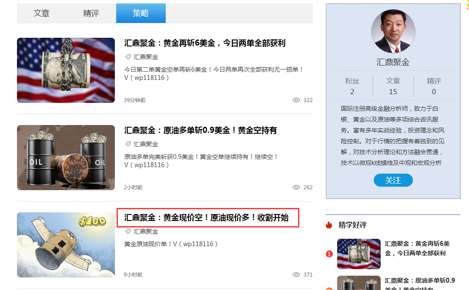This screenshot has height=290, width=469.
Task: Click the 粉丝 fan count number 2
Action: pyautogui.click(x=352, y=92)
